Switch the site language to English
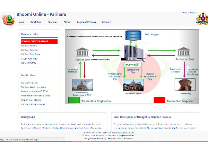This screenshot has width=208, height=156. tap(193, 12)
